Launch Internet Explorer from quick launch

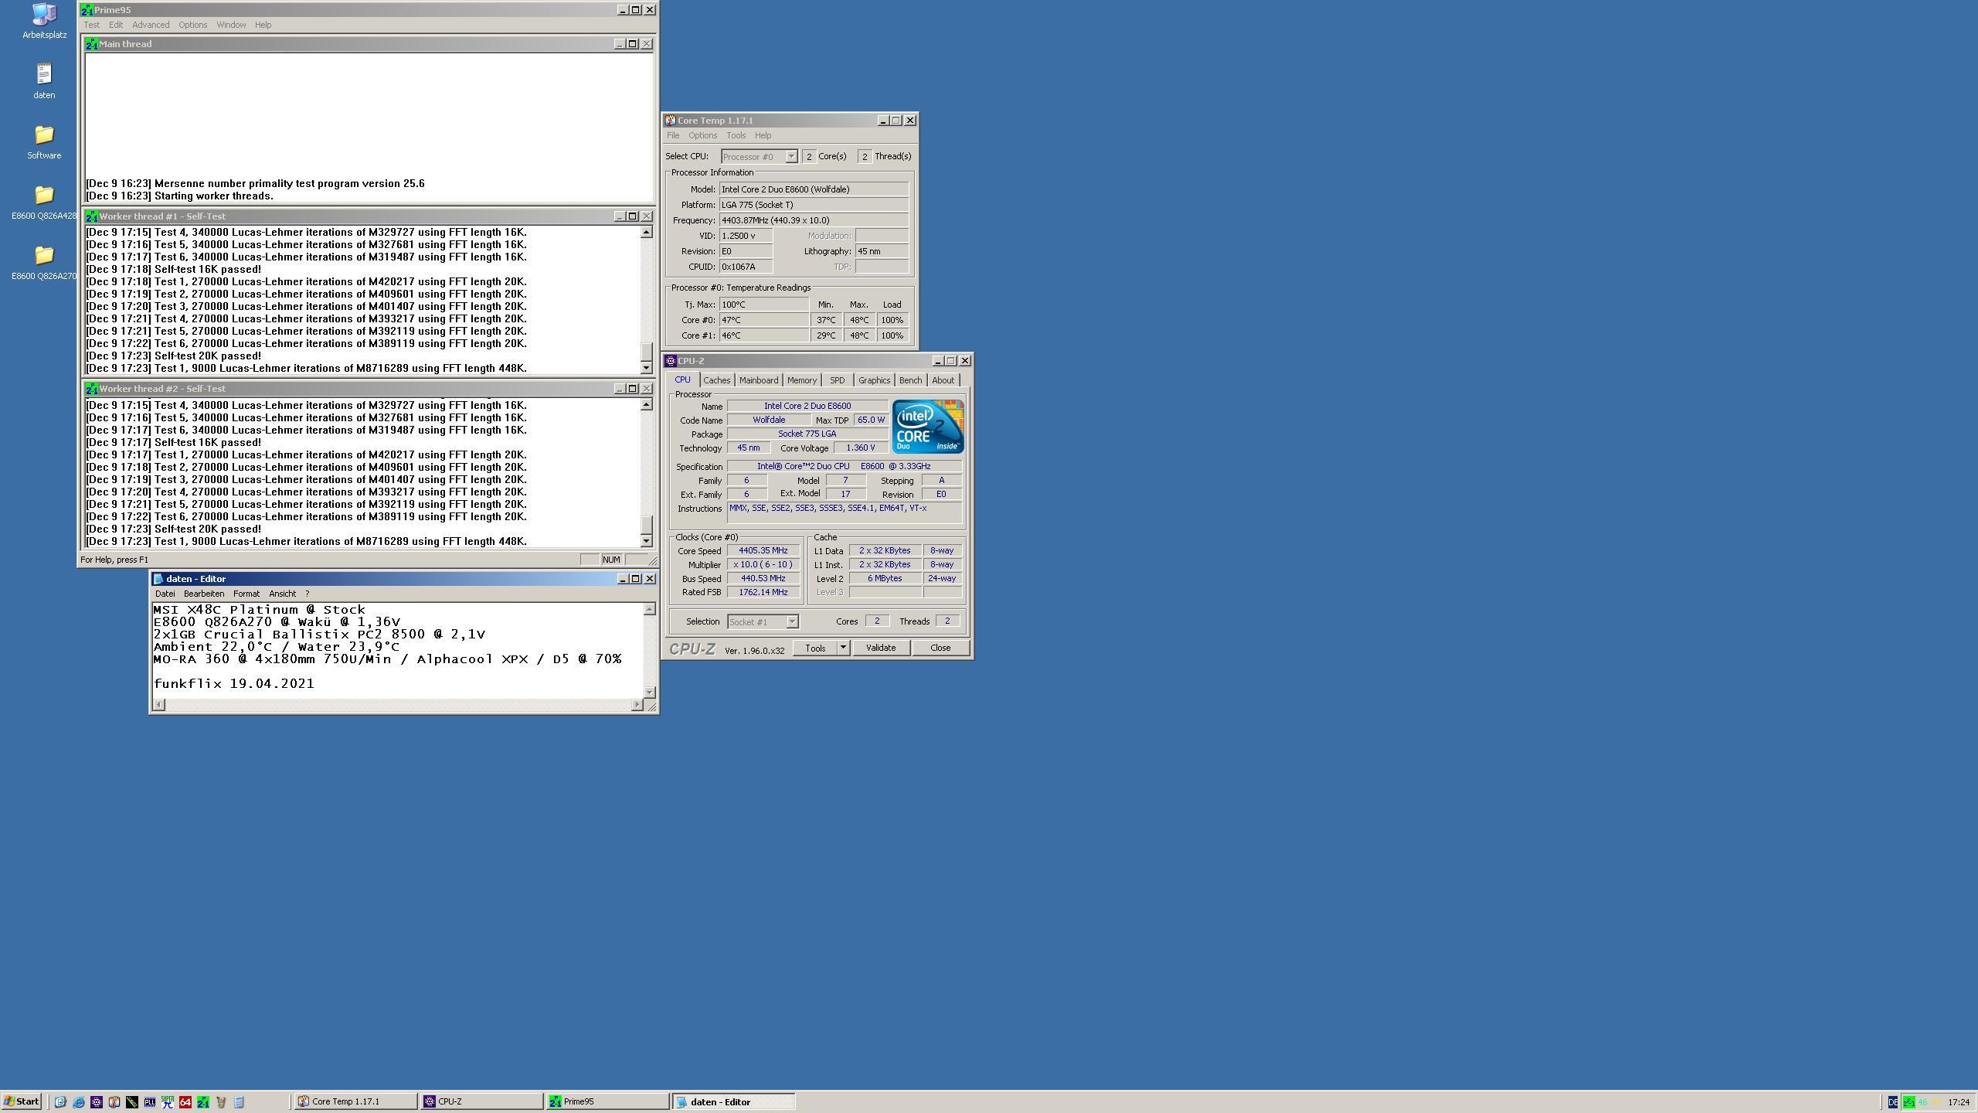click(78, 1102)
